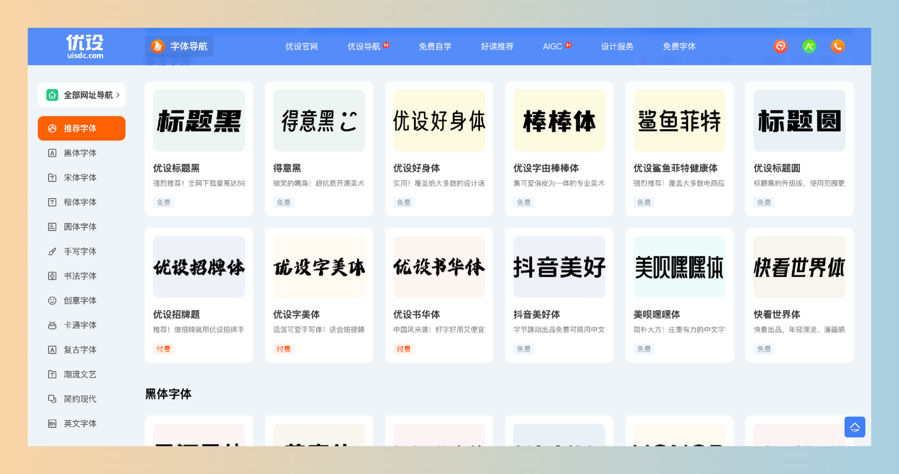Click the 优设字由棒棒体 title link

coord(546,168)
